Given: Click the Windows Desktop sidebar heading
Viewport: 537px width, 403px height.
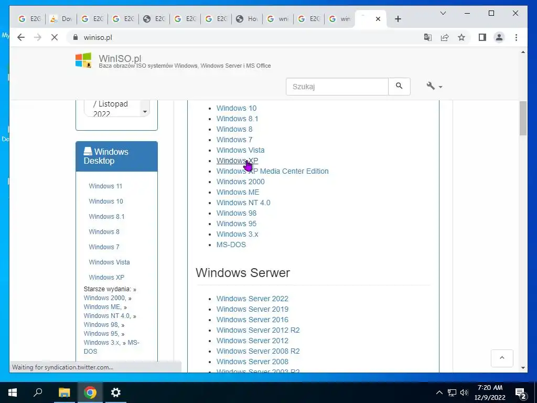Looking at the screenshot, I should (116, 156).
